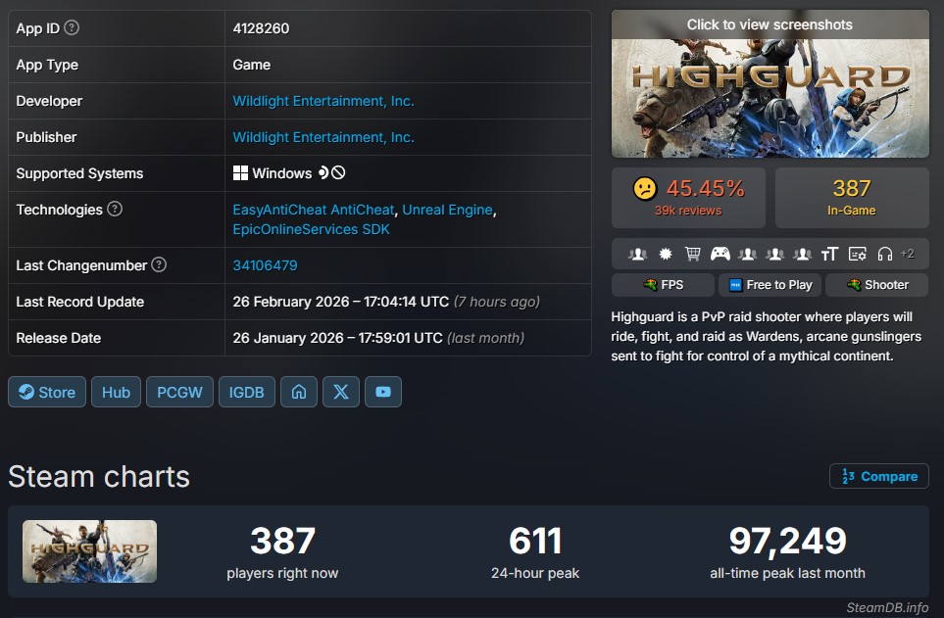This screenshot has height=618, width=944.
Task: Open the X (Twitter) icon button
Action: (341, 392)
